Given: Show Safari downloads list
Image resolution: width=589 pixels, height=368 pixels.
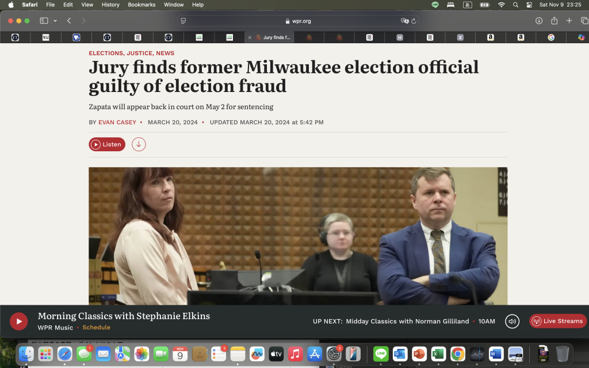Looking at the screenshot, I should click(539, 21).
